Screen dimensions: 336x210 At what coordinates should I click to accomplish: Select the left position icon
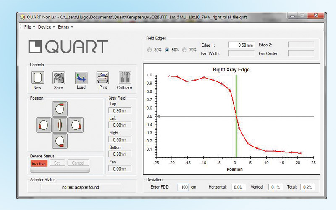tap(44, 125)
